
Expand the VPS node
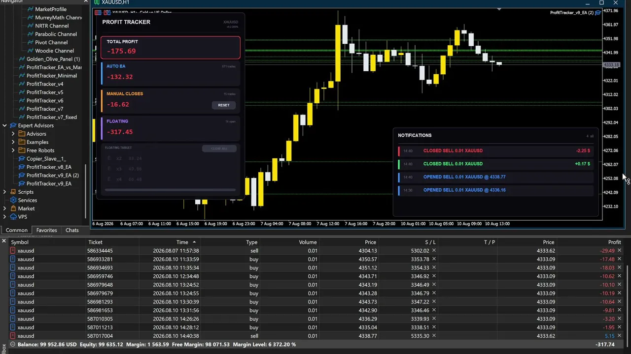[4, 217]
